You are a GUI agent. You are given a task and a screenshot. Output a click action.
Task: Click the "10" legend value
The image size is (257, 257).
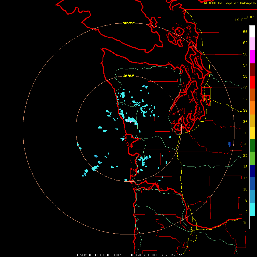point(245,189)
